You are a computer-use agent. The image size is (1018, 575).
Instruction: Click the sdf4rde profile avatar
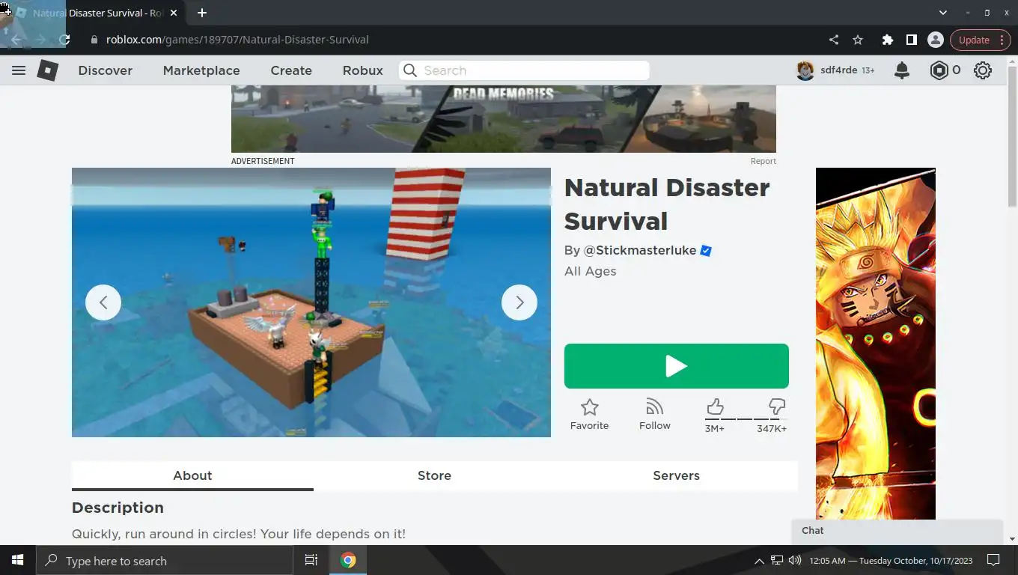tap(805, 70)
